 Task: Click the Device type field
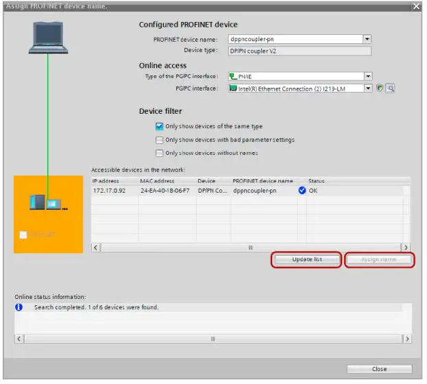[300, 51]
